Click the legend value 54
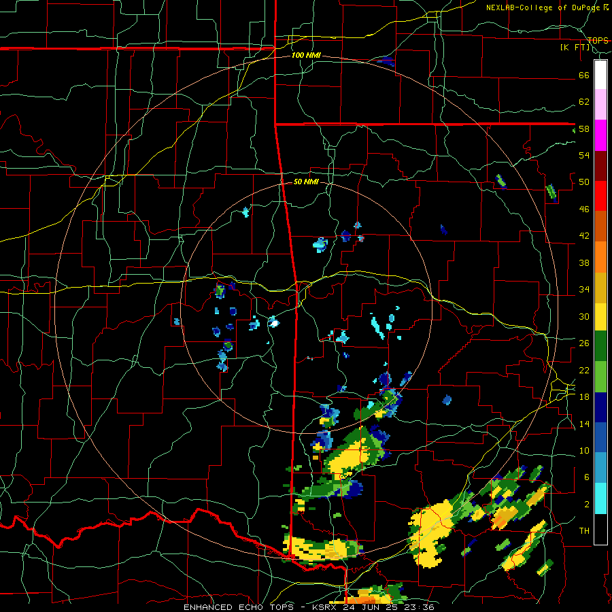The height and width of the screenshot is (612, 612). click(x=584, y=155)
